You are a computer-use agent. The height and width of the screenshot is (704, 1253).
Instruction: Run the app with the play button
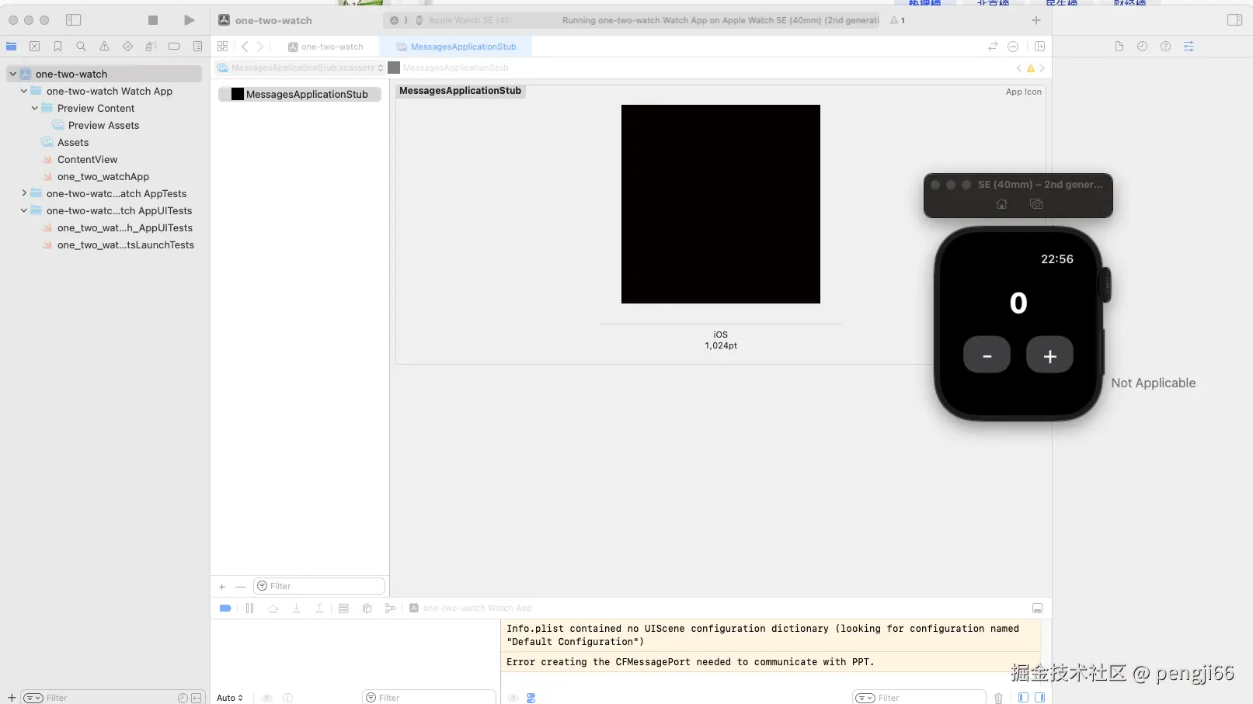tap(189, 20)
